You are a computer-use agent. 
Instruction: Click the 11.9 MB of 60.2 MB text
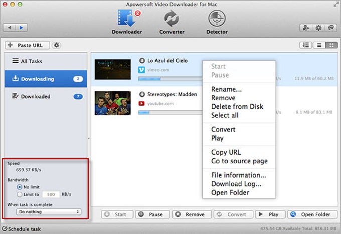pyautogui.click(x=314, y=79)
